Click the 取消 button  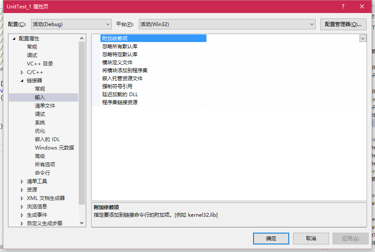coord(311,239)
